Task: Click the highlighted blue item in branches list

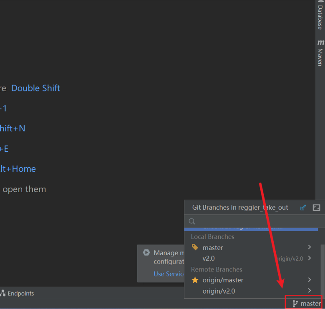Action: click(251, 229)
